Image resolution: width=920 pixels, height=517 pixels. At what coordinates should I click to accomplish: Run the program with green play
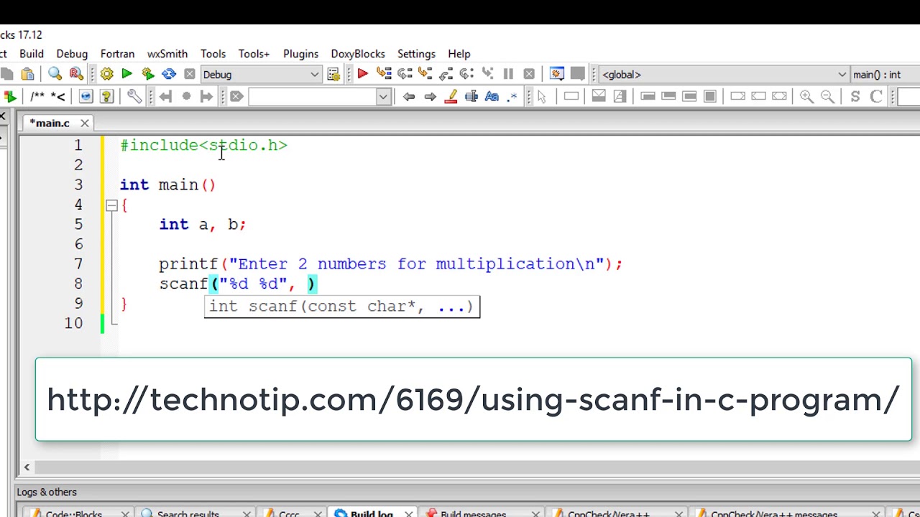click(x=126, y=74)
